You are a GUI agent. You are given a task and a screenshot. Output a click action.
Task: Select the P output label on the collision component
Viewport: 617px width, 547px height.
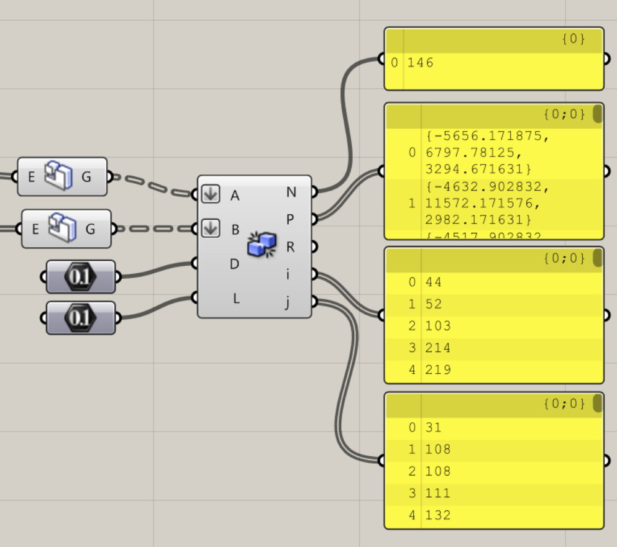click(291, 219)
